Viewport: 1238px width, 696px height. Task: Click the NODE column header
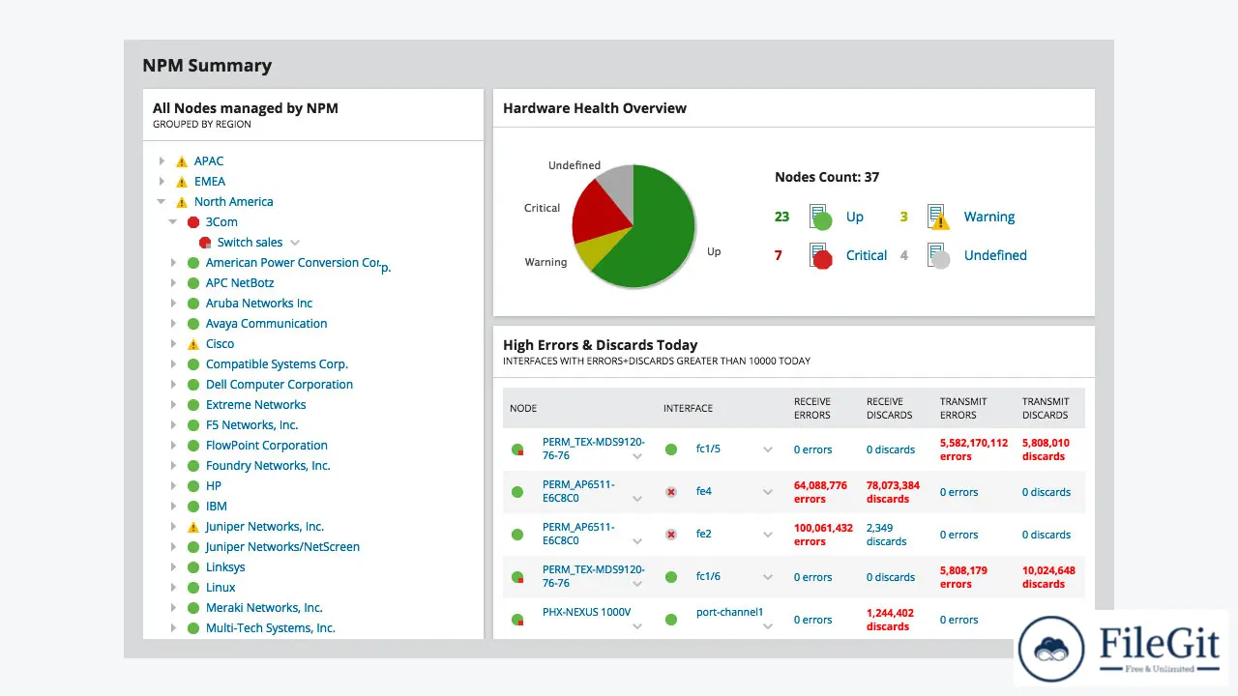click(523, 408)
